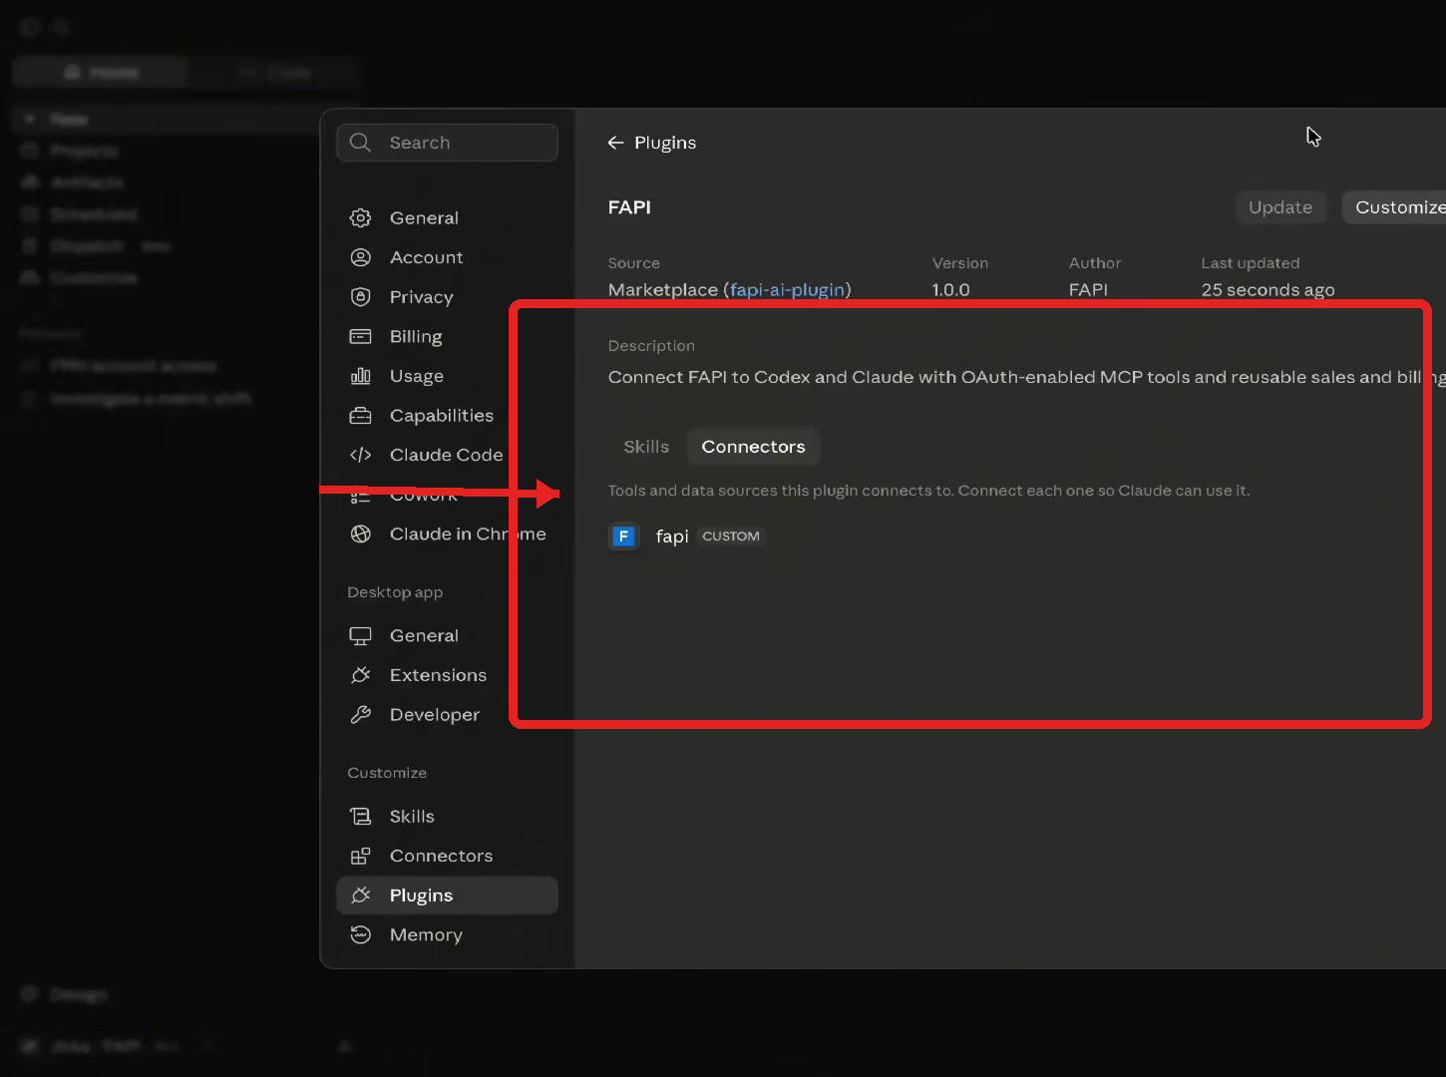
Task: Click the "Connect FAPI to Codex" description text
Action: 1025,377
